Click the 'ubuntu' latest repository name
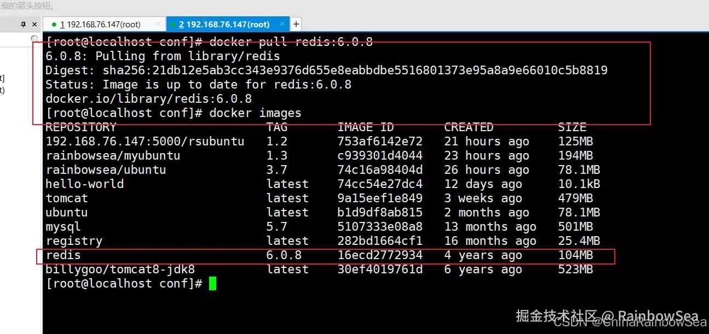709x334 pixels. (x=67, y=212)
